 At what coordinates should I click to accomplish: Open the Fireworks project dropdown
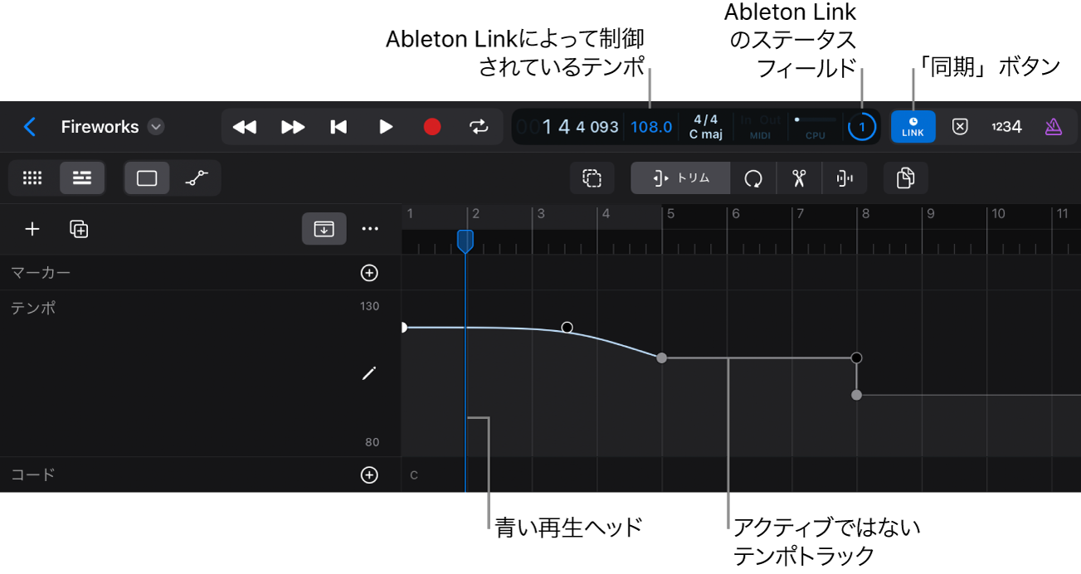[x=155, y=126]
